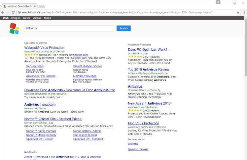Screen dimensions: 247x160
Task: Open Protect Multiple Devices sublink
Action: (x=87, y=66)
